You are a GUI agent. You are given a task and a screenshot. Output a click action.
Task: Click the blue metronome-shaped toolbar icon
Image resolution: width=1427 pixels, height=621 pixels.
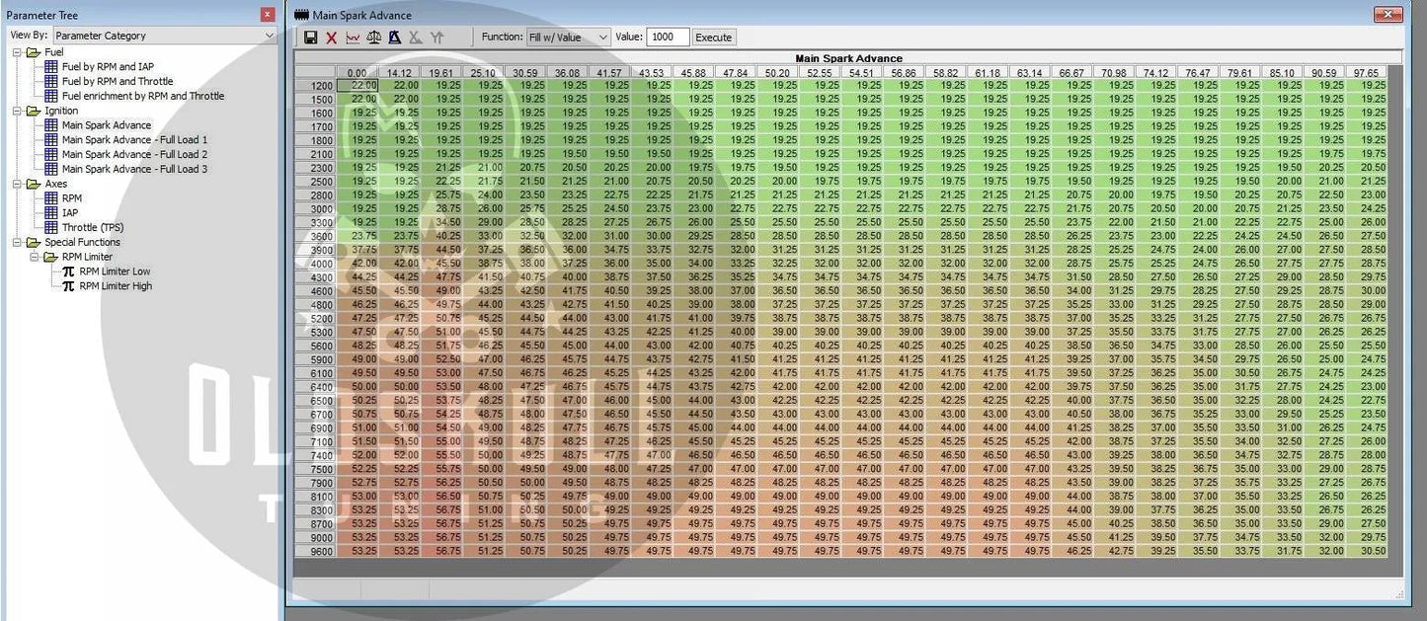[394, 38]
